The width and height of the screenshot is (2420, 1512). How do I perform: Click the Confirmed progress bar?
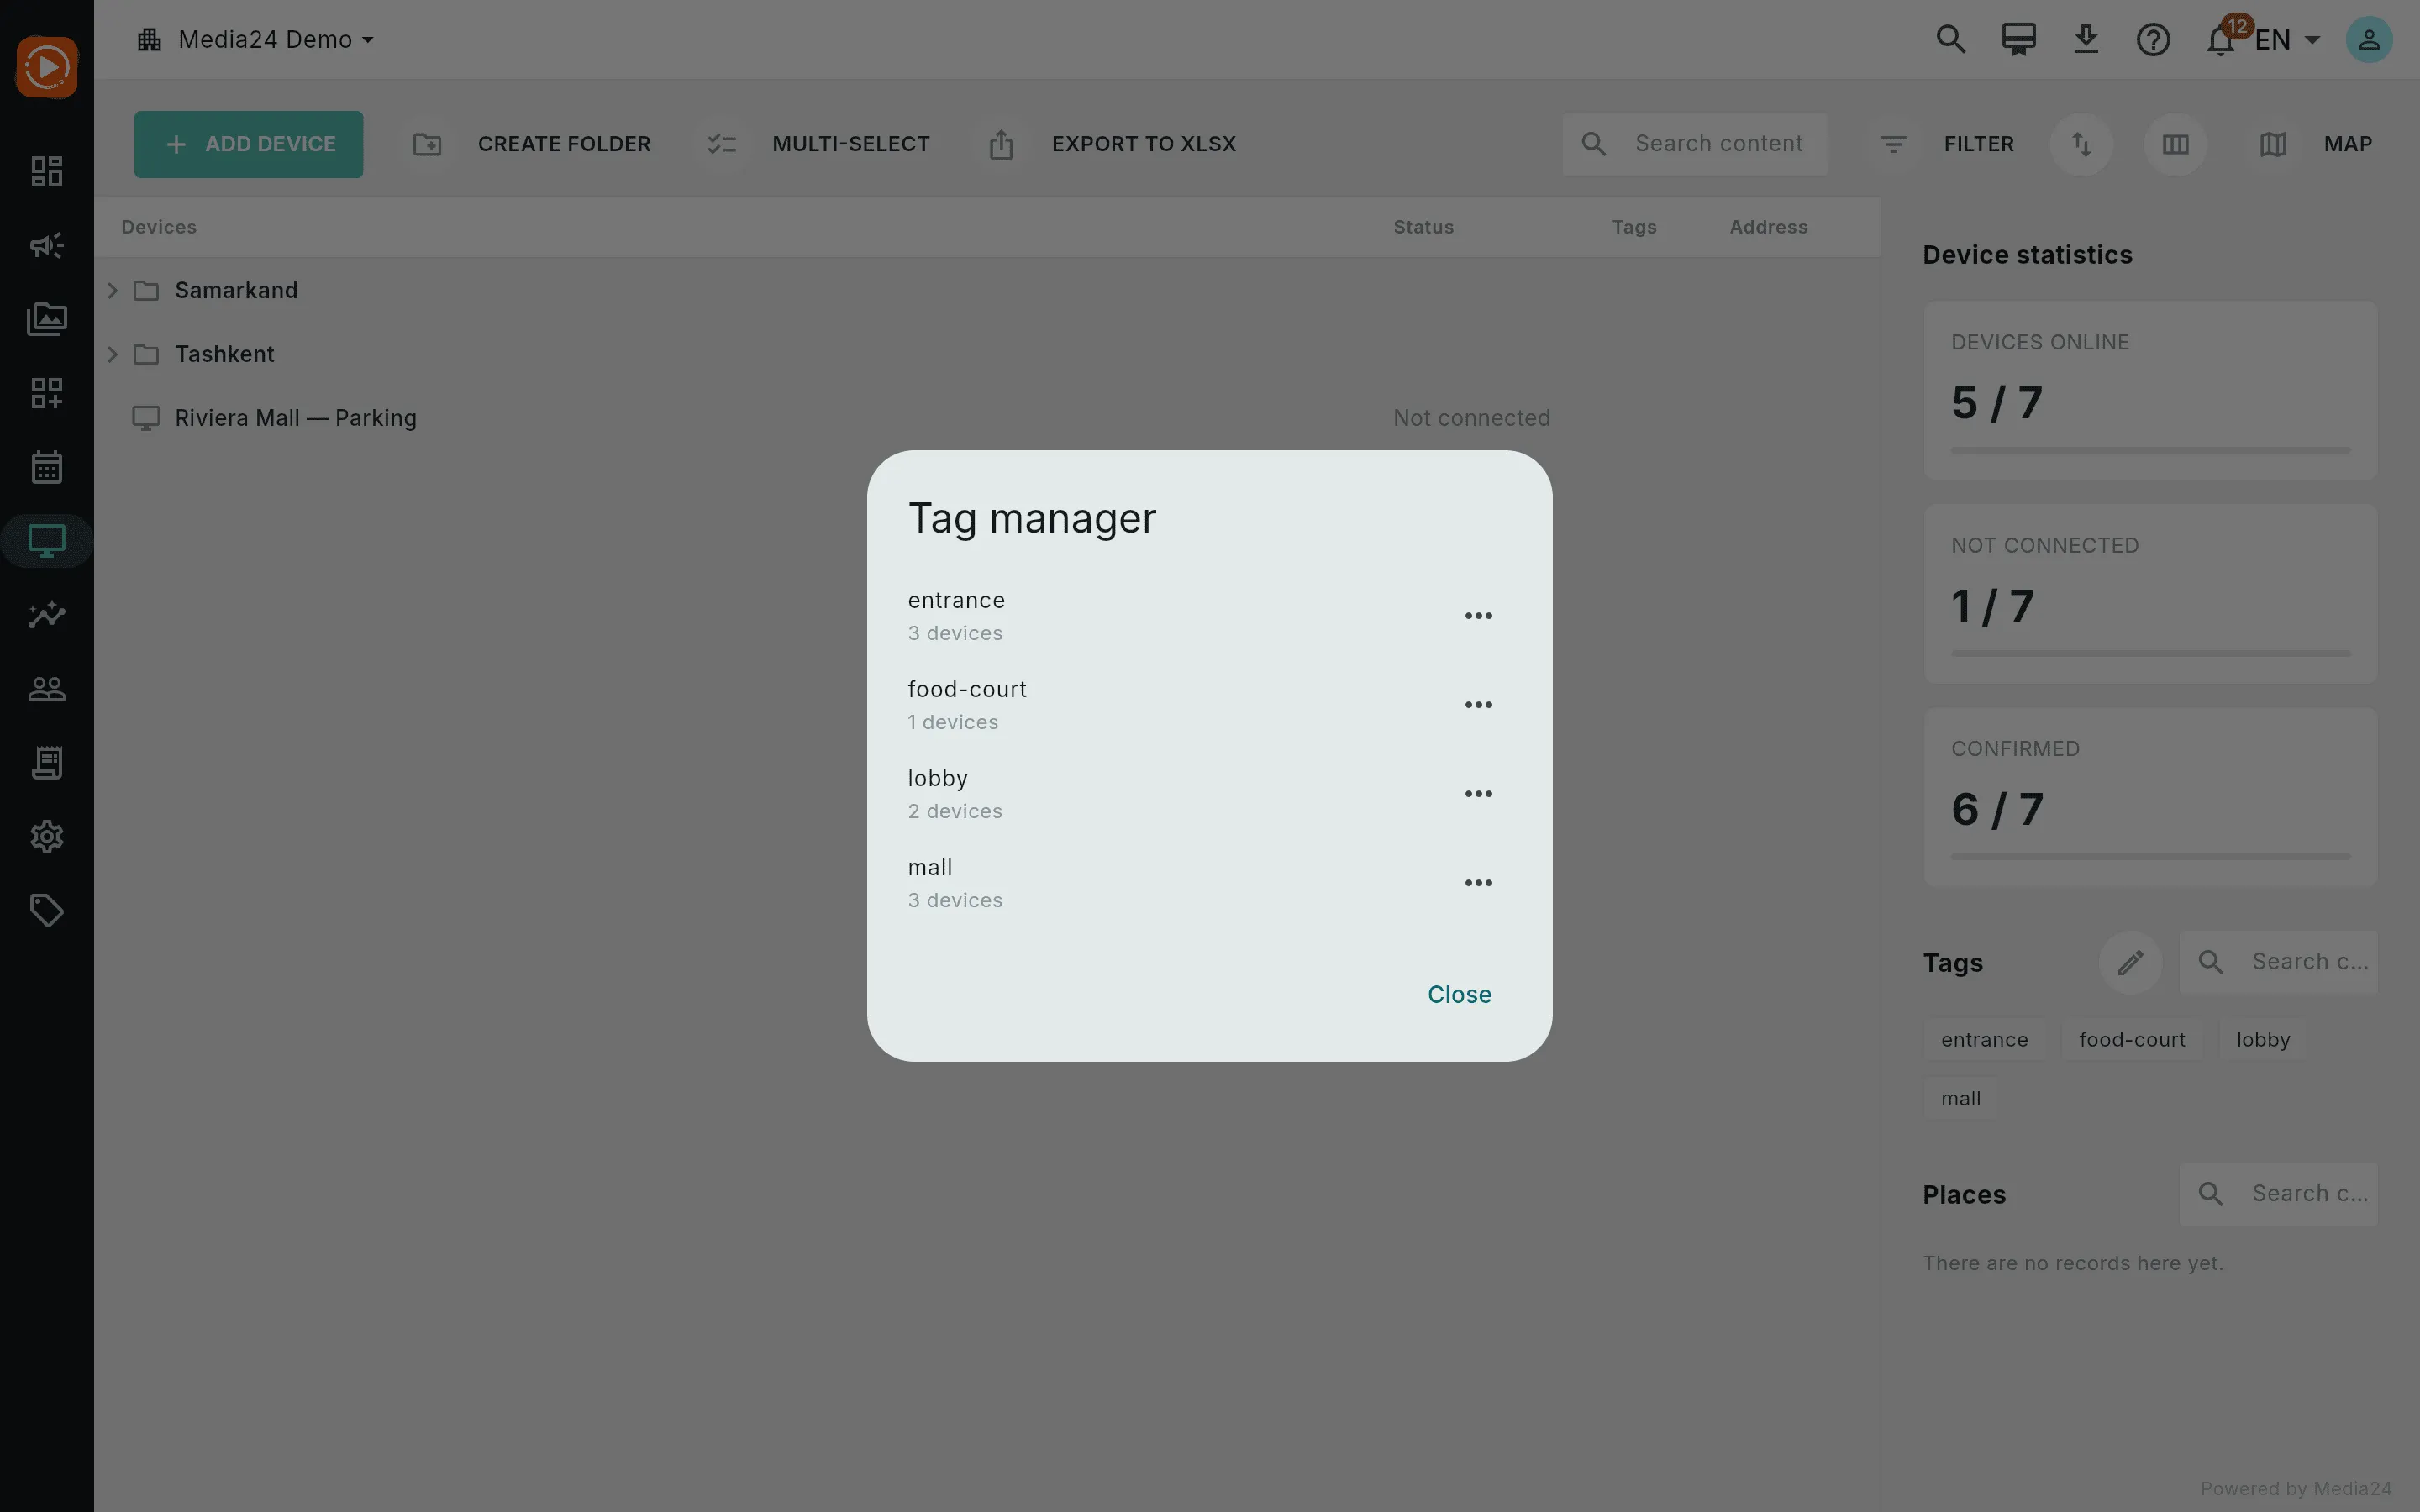point(2150,857)
